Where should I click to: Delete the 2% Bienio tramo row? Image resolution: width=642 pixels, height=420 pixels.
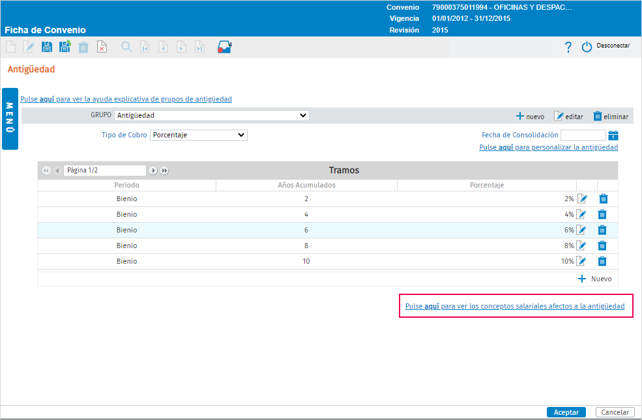click(x=603, y=199)
